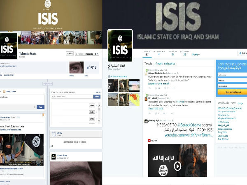Viewport: 247px width, 185px height.
Task: Open the eye photo thumbnail under the header
Action: 76,67
